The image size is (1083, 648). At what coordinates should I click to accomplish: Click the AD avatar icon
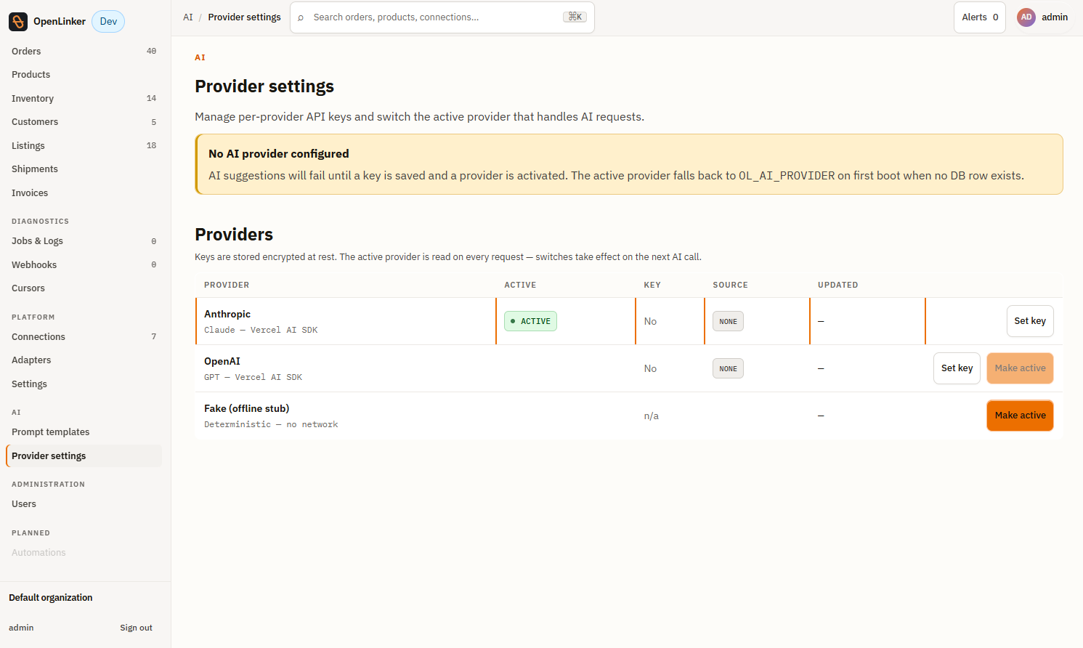tap(1026, 17)
